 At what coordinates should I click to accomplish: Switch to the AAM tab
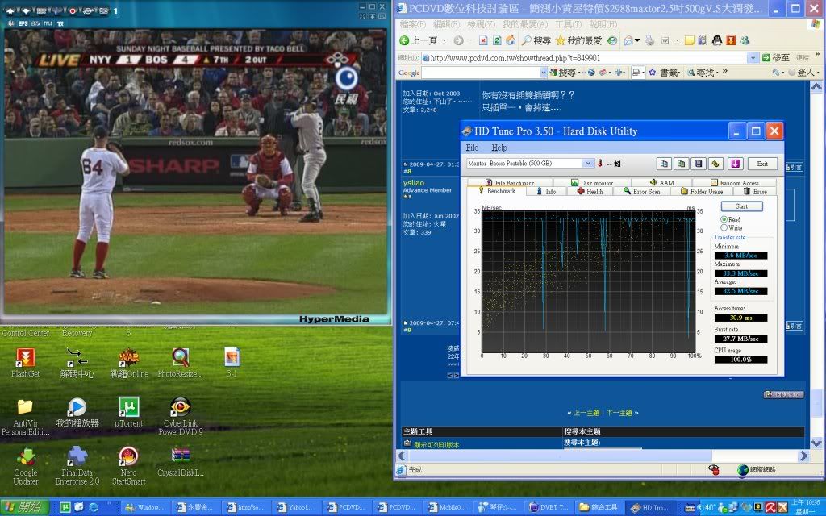pyautogui.click(x=661, y=183)
